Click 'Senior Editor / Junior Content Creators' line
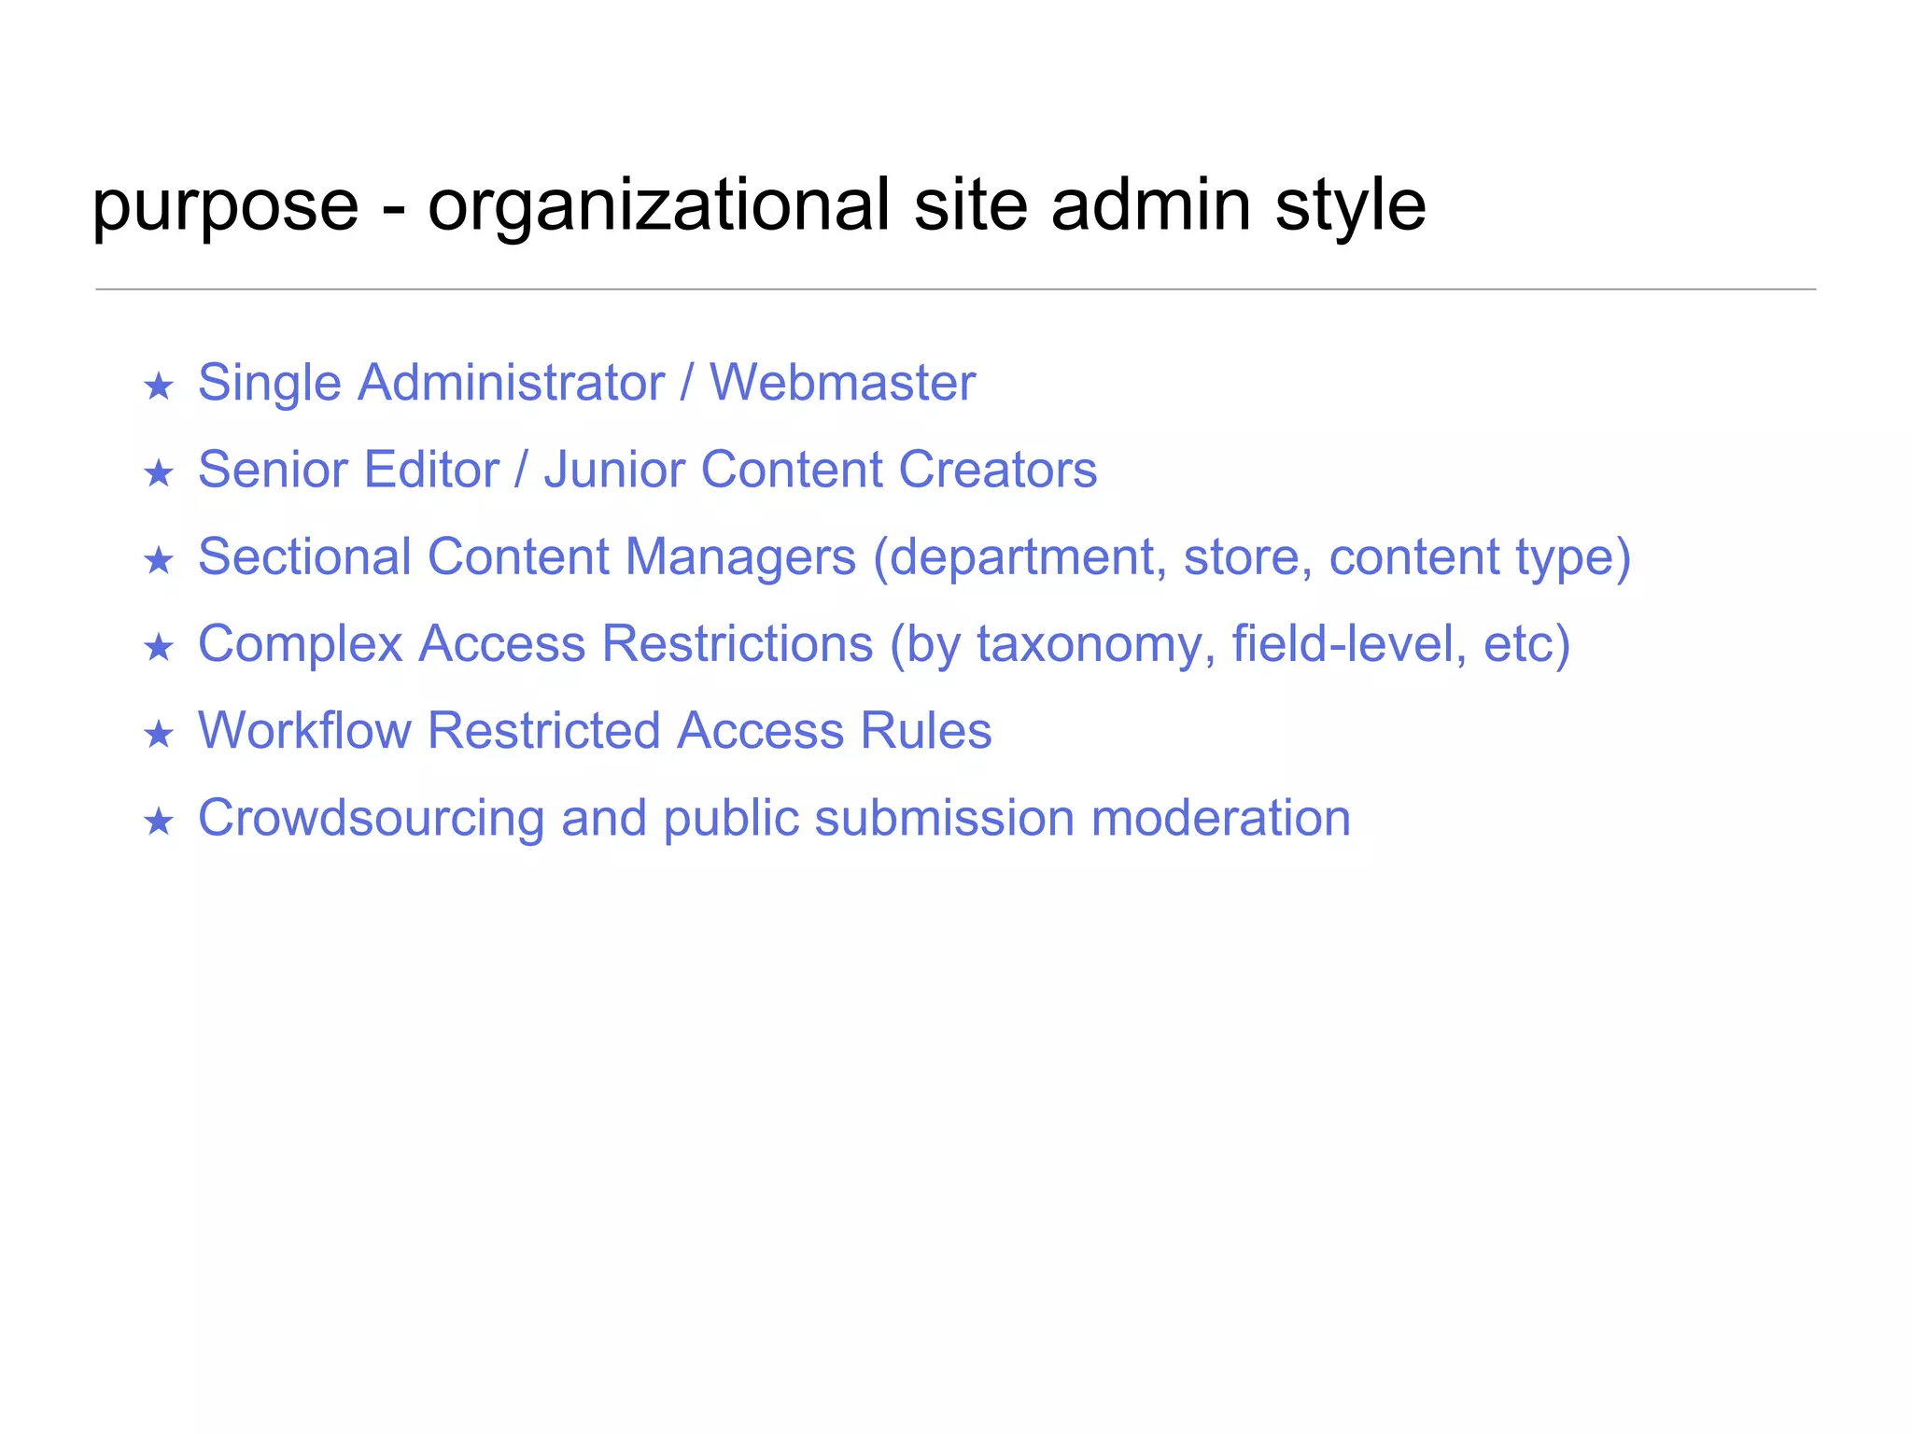 coord(647,470)
